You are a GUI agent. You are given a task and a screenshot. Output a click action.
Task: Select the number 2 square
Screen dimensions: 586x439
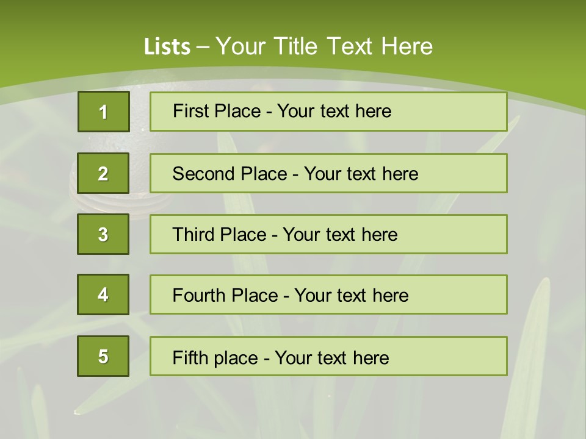click(103, 173)
